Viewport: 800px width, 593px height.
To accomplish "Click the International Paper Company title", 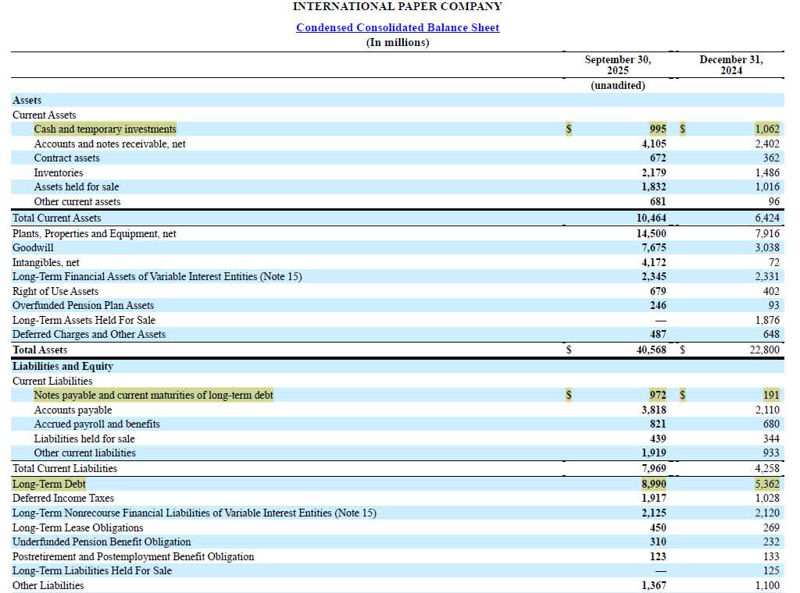I will click(398, 6).
